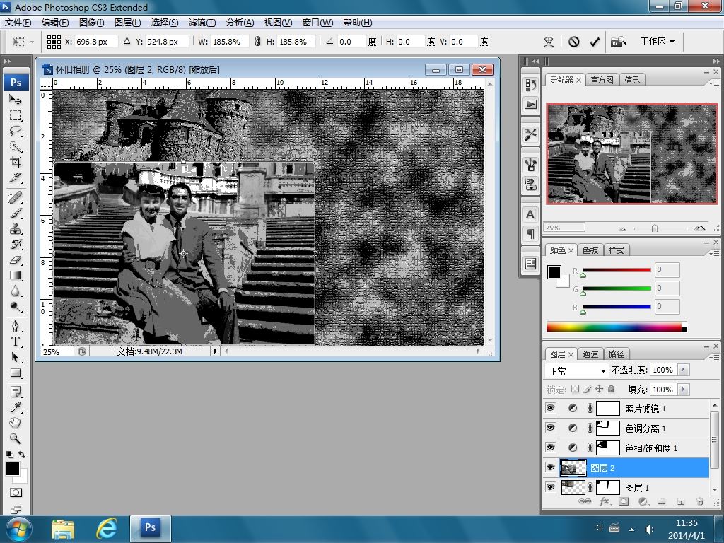Screen dimensions: 724x543
Task: Select the Horizontal Type tool
Action: pyautogui.click(x=15, y=341)
